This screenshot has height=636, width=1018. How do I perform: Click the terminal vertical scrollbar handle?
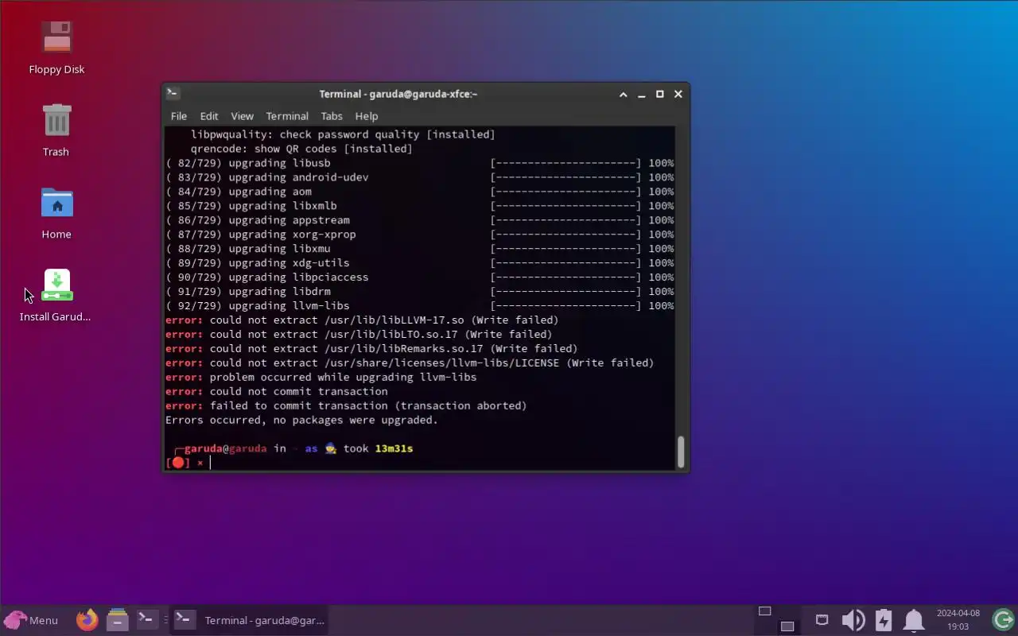(x=681, y=452)
